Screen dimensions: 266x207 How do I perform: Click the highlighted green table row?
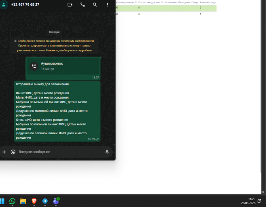click(166, 8)
